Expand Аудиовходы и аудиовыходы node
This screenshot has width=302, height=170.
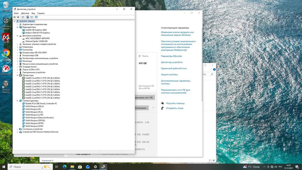(x=17, y=24)
